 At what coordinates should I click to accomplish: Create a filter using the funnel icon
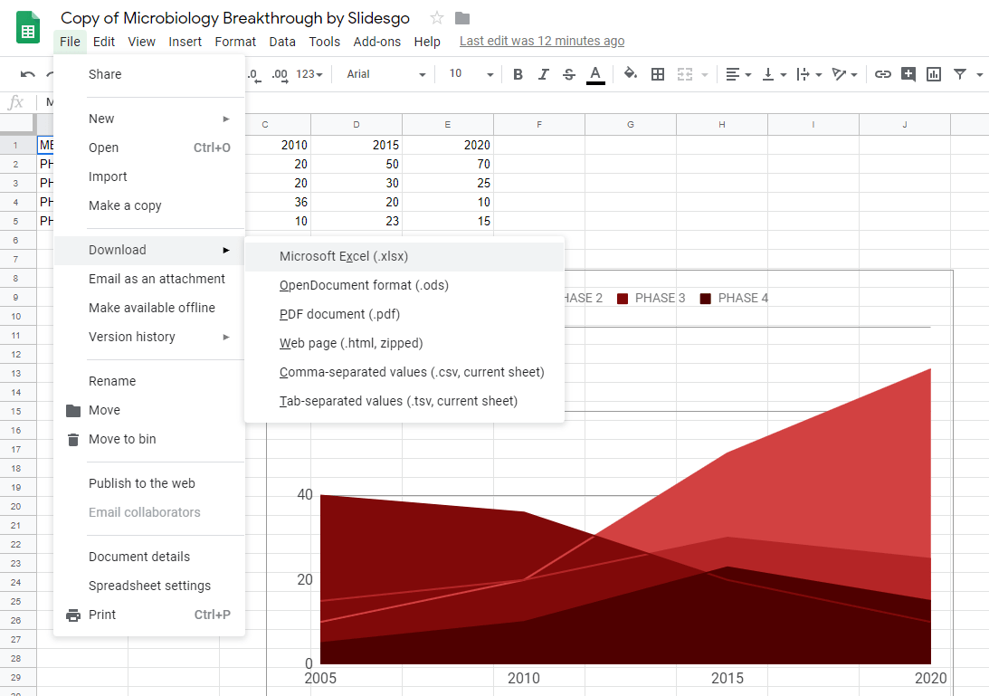pyautogui.click(x=958, y=74)
